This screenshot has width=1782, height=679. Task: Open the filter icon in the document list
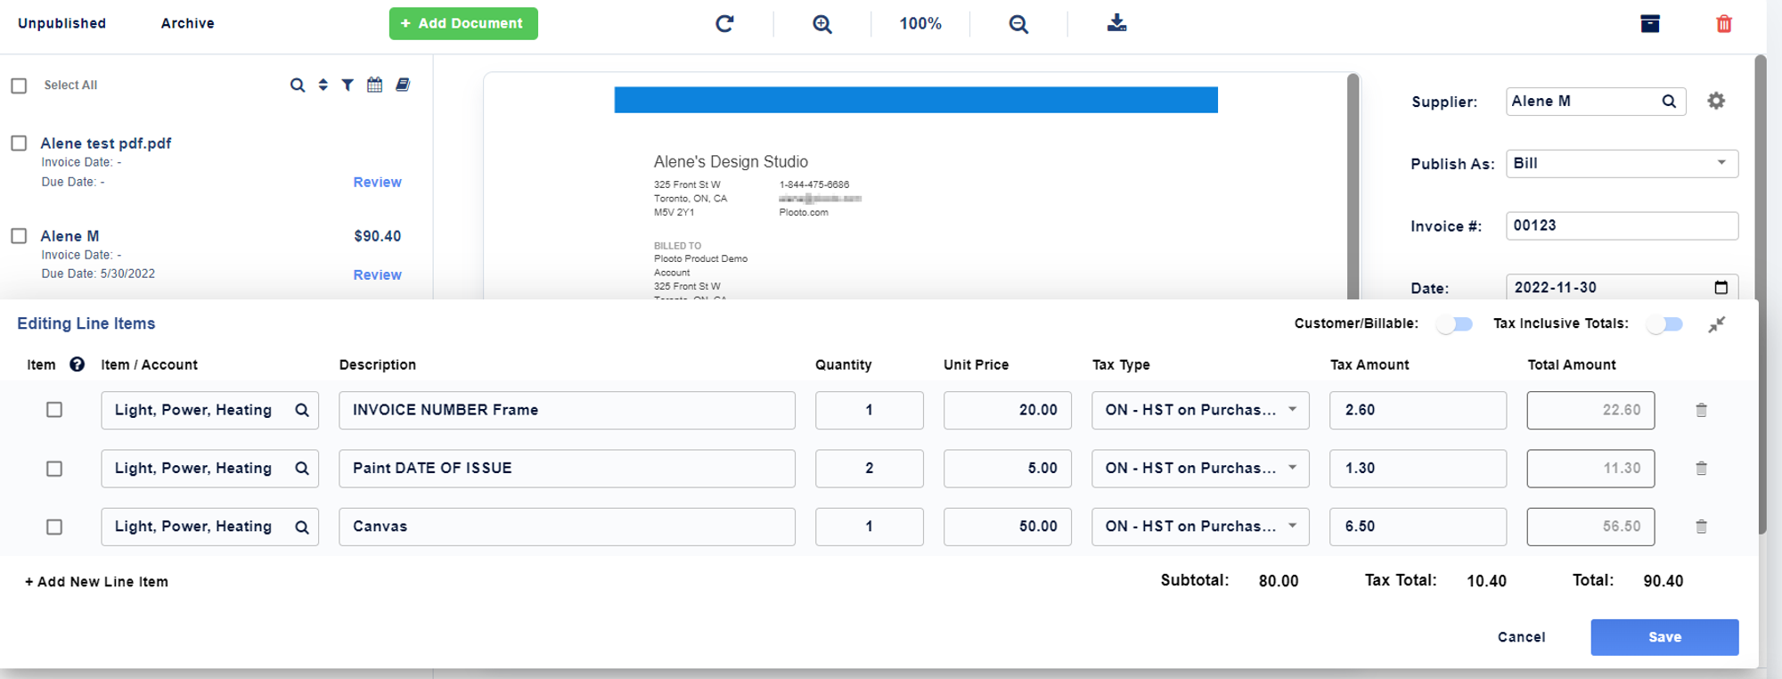[x=347, y=85]
